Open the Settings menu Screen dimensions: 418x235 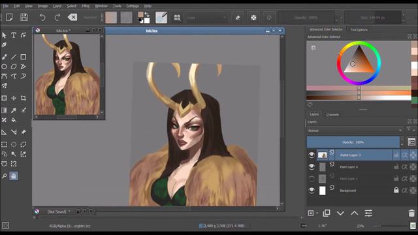(x=133, y=6)
